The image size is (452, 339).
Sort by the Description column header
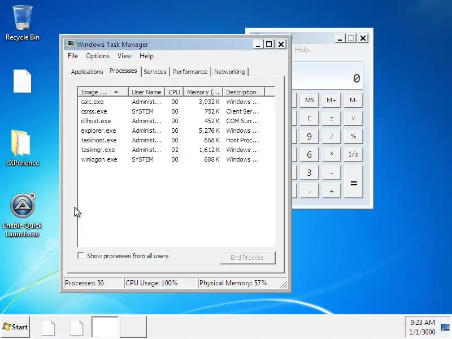pyautogui.click(x=244, y=92)
